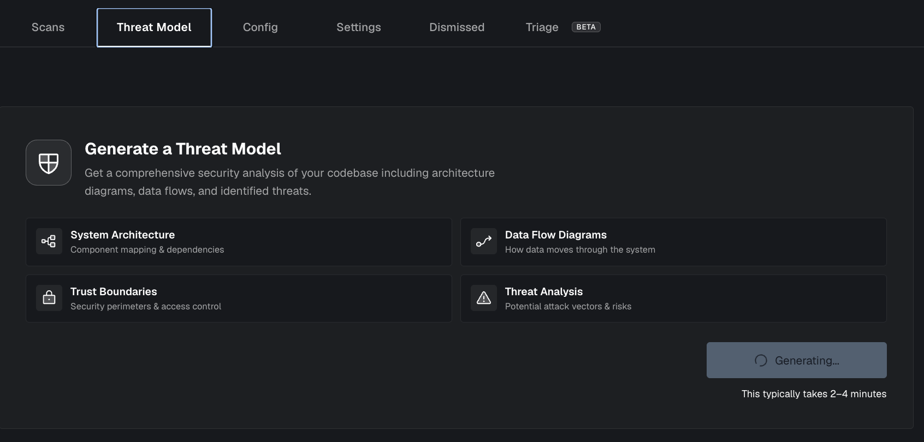Click the Data Flow Diagrams path icon
Viewport: 924px width, 442px height.
click(x=484, y=241)
